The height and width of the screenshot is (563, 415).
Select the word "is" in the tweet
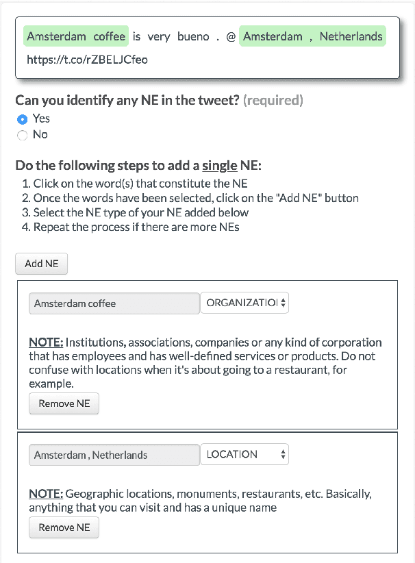click(x=137, y=36)
